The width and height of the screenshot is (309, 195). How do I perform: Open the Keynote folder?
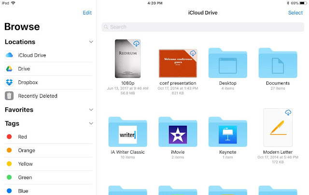coord(227,132)
